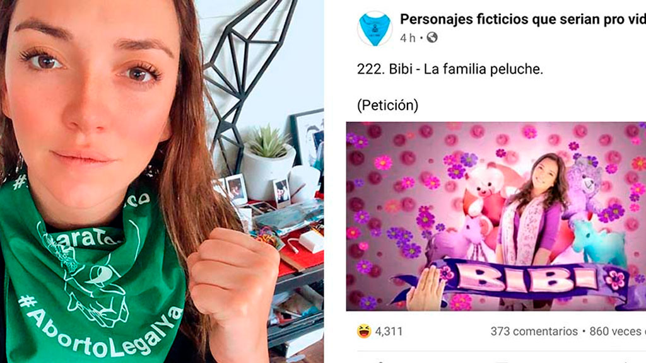Click the "(Petición)" post text
Viewport: 646px width, 363px height.
click(388, 105)
